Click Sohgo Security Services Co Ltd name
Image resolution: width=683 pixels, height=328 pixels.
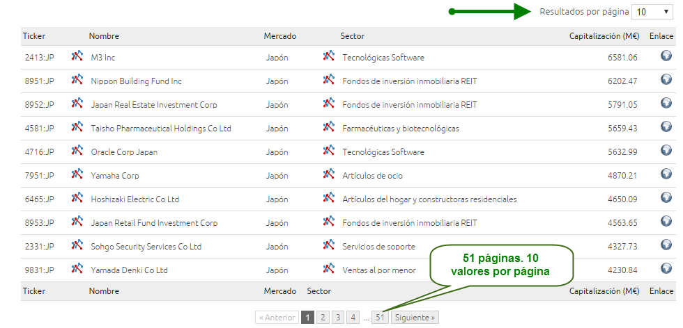click(146, 246)
